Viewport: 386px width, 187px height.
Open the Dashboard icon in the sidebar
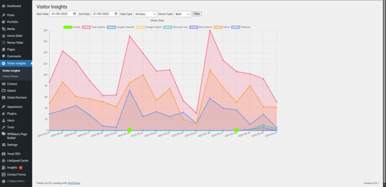tap(3, 6)
